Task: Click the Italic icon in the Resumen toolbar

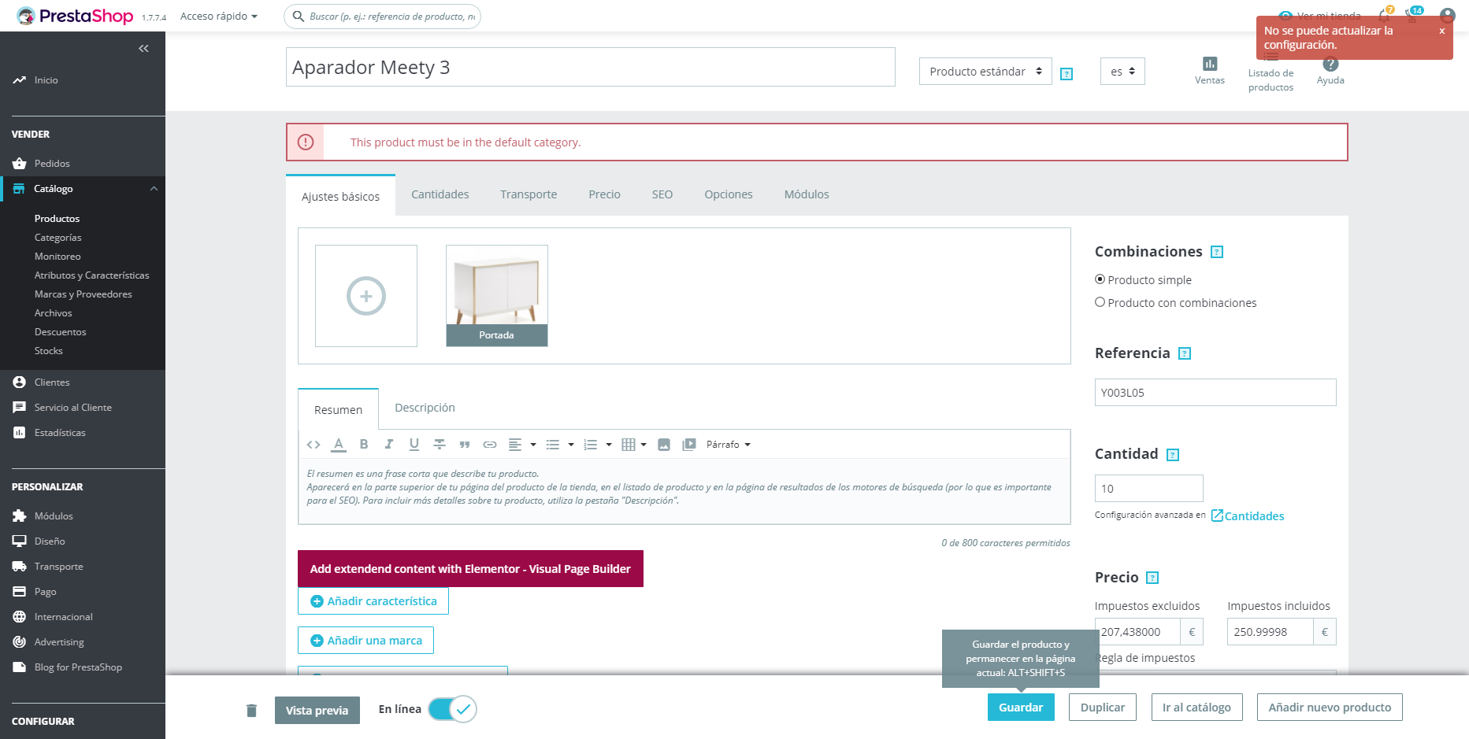Action: pyautogui.click(x=389, y=444)
